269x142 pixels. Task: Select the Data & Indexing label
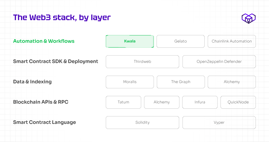(32, 82)
